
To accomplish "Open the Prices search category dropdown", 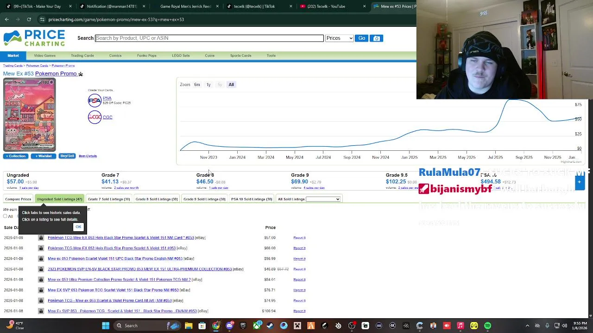I will pyautogui.click(x=340, y=38).
